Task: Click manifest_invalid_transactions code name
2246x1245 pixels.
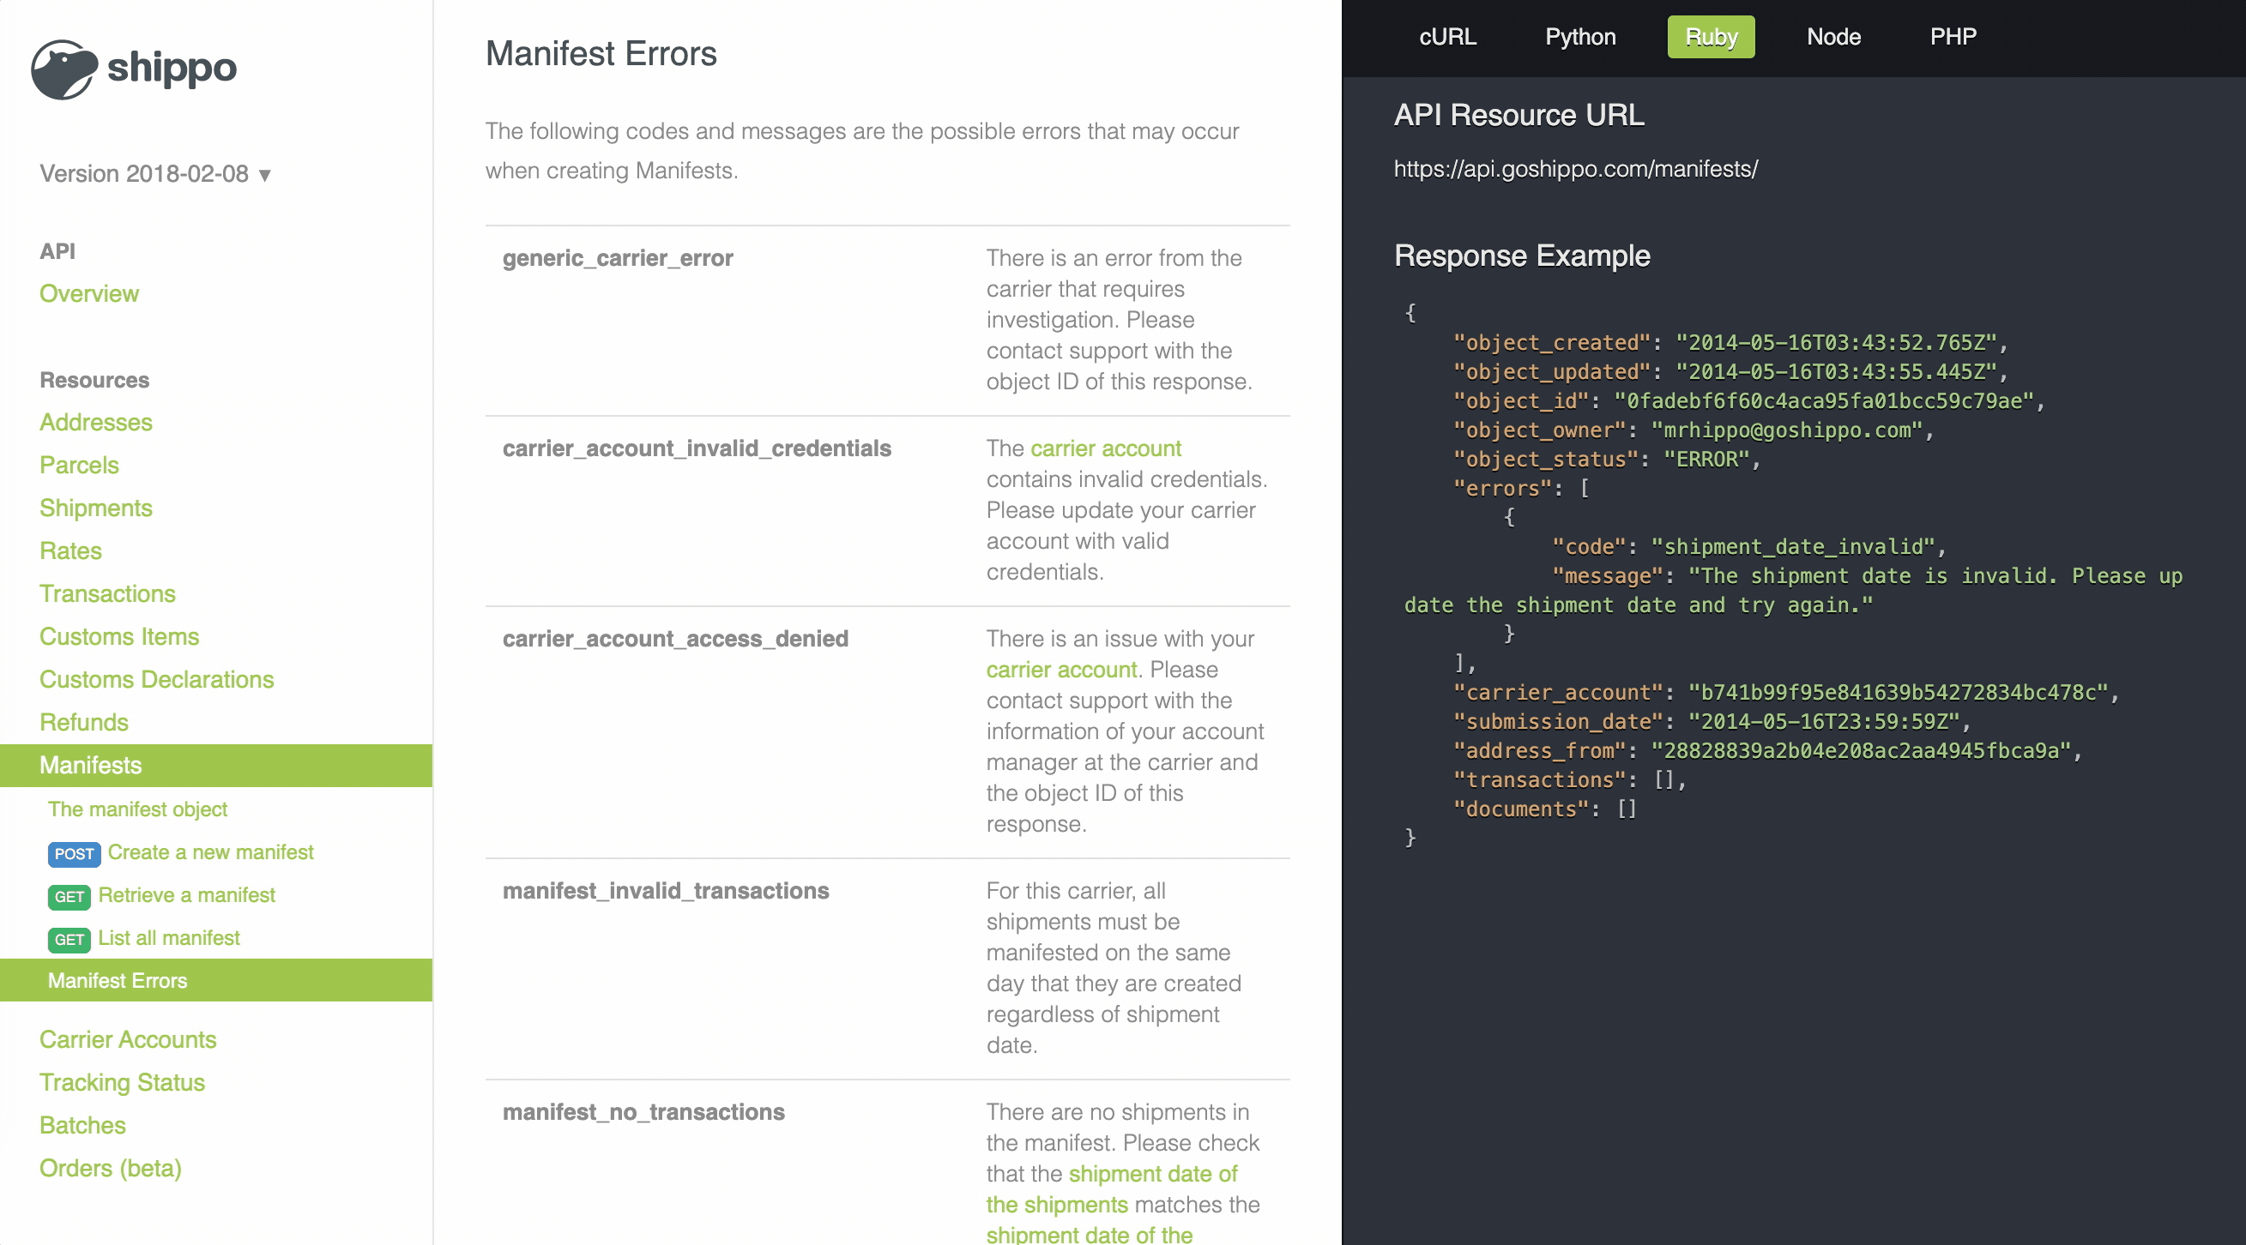Action: coord(665,890)
